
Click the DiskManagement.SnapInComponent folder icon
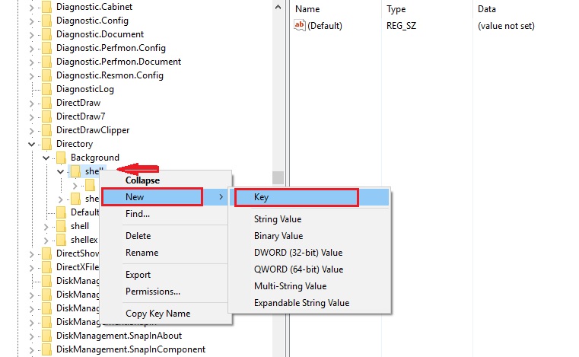[x=46, y=349]
